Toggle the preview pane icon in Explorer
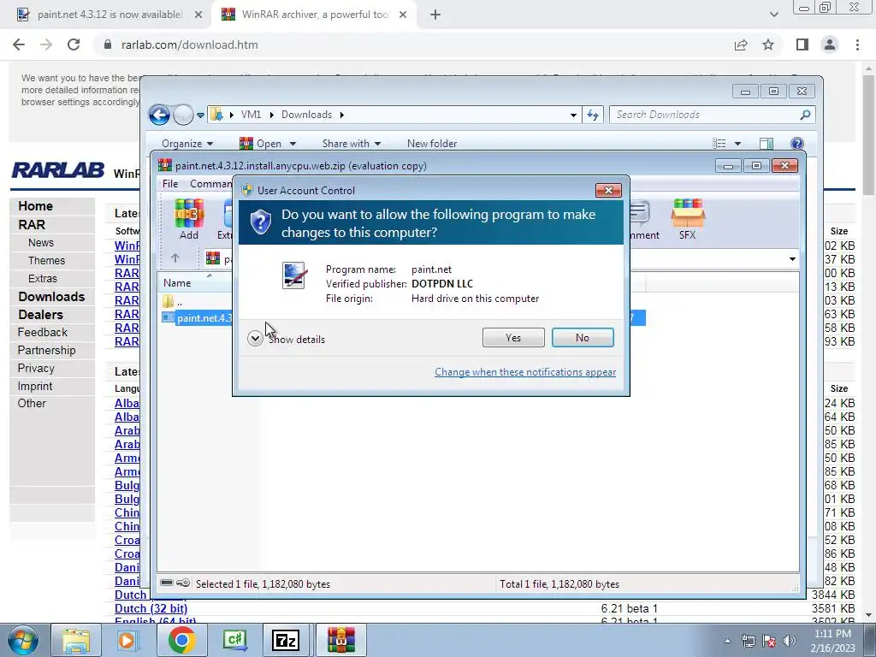The height and width of the screenshot is (657, 876). pos(766,144)
